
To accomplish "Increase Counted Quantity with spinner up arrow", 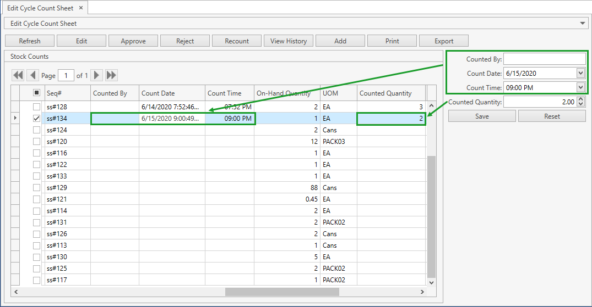I will pyautogui.click(x=582, y=99).
